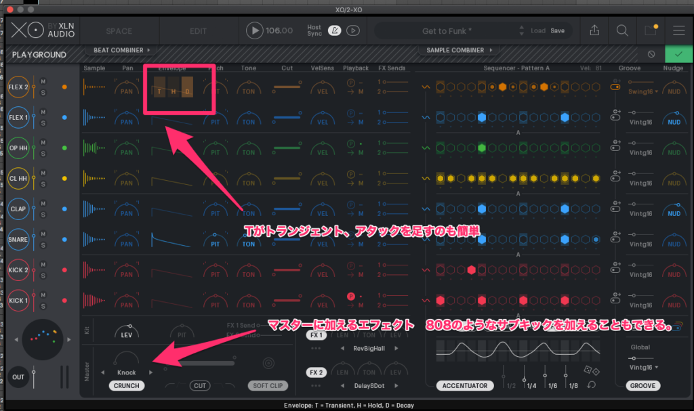The width and height of the screenshot is (694, 411).
Task: Click the CRUNCH button
Action: point(126,386)
